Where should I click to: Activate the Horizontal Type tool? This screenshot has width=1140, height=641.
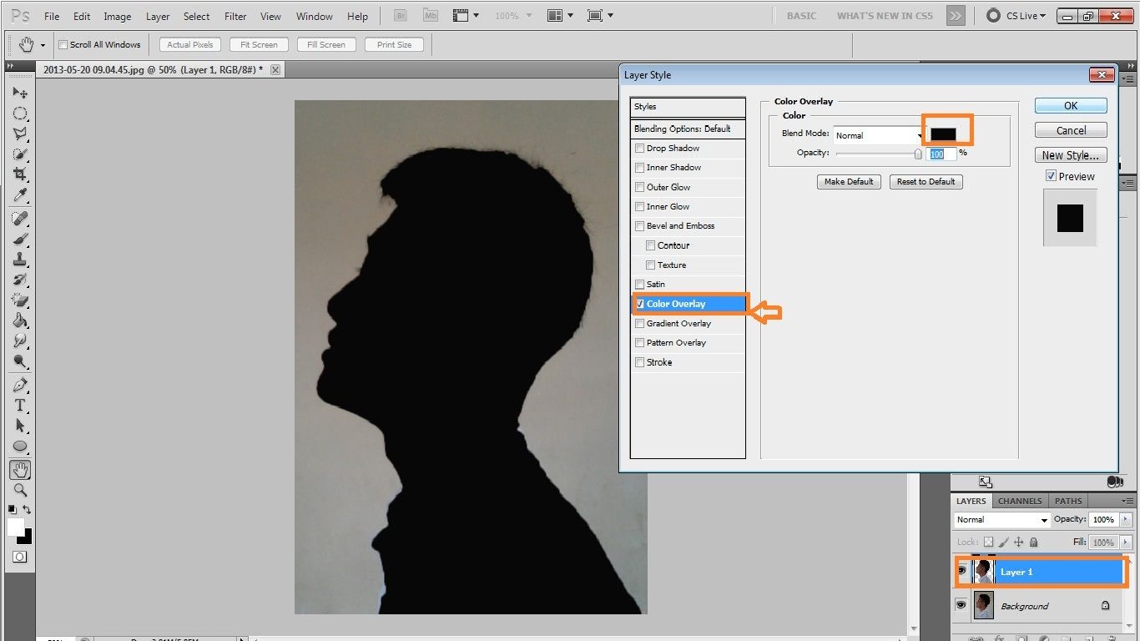tap(20, 406)
